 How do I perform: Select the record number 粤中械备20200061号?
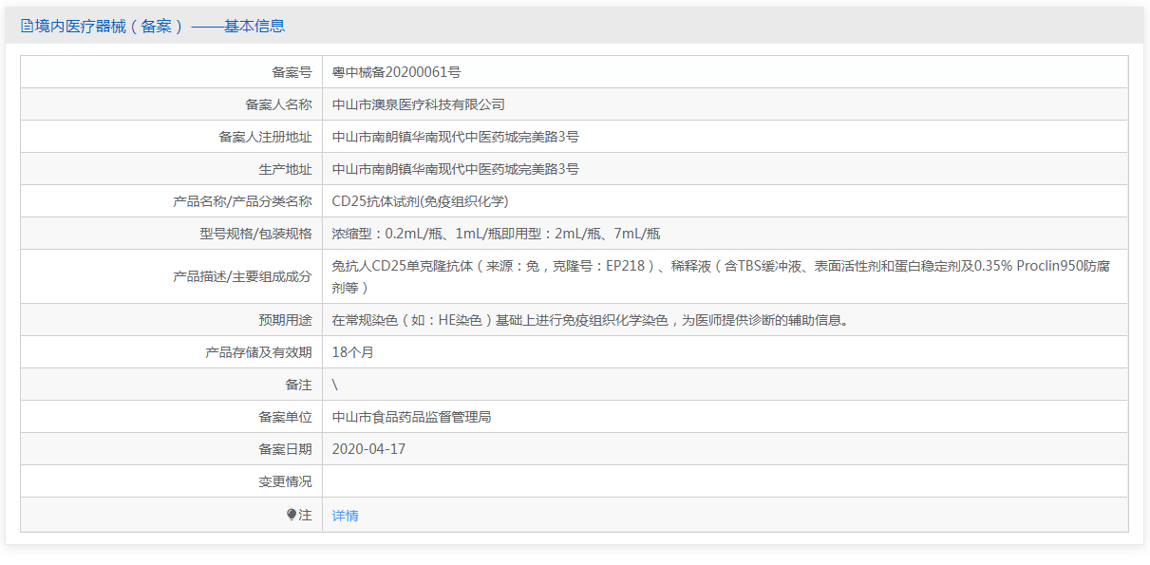click(x=397, y=72)
